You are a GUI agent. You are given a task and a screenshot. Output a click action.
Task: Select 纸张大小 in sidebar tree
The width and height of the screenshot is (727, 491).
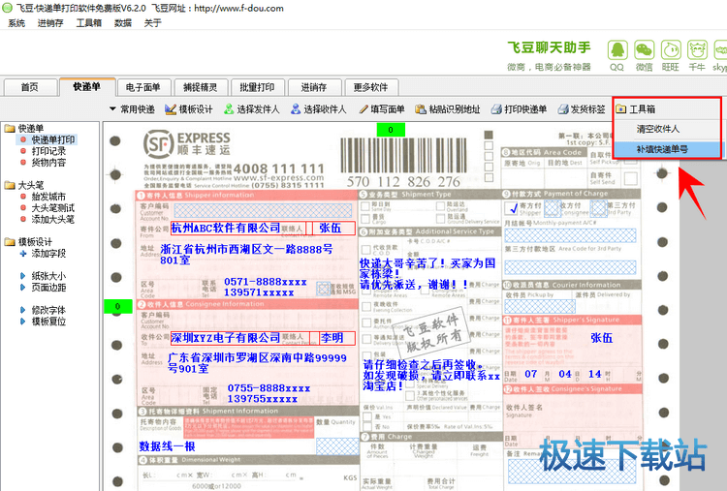(x=48, y=276)
